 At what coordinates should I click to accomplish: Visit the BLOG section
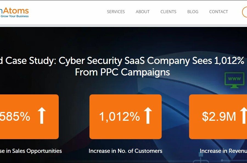tap(193, 12)
